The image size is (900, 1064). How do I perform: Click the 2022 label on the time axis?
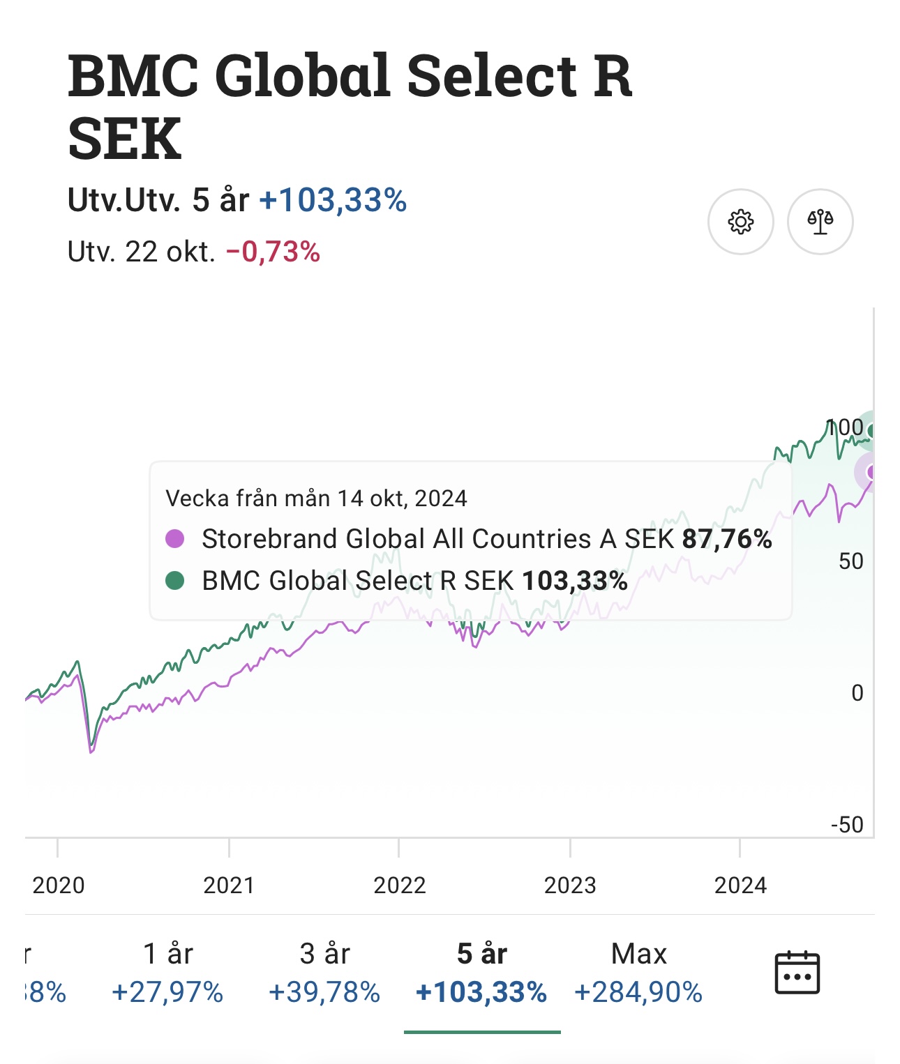399,886
